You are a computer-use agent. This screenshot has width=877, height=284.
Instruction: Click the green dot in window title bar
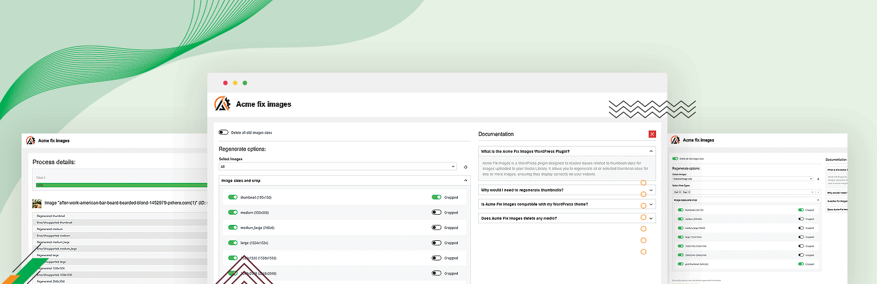245,83
